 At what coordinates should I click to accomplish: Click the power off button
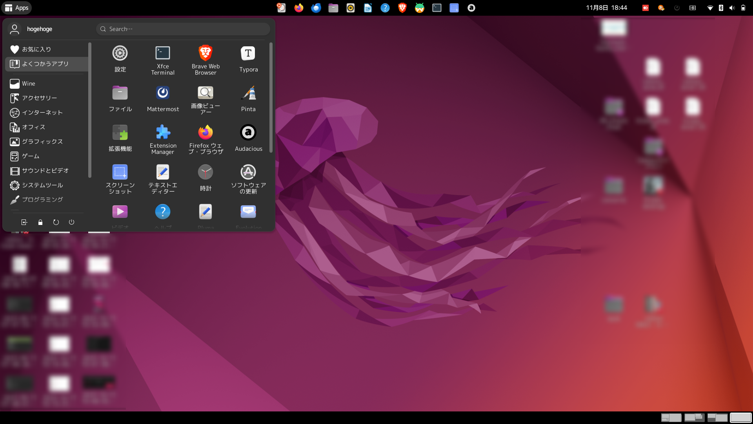pyautogui.click(x=71, y=222)
